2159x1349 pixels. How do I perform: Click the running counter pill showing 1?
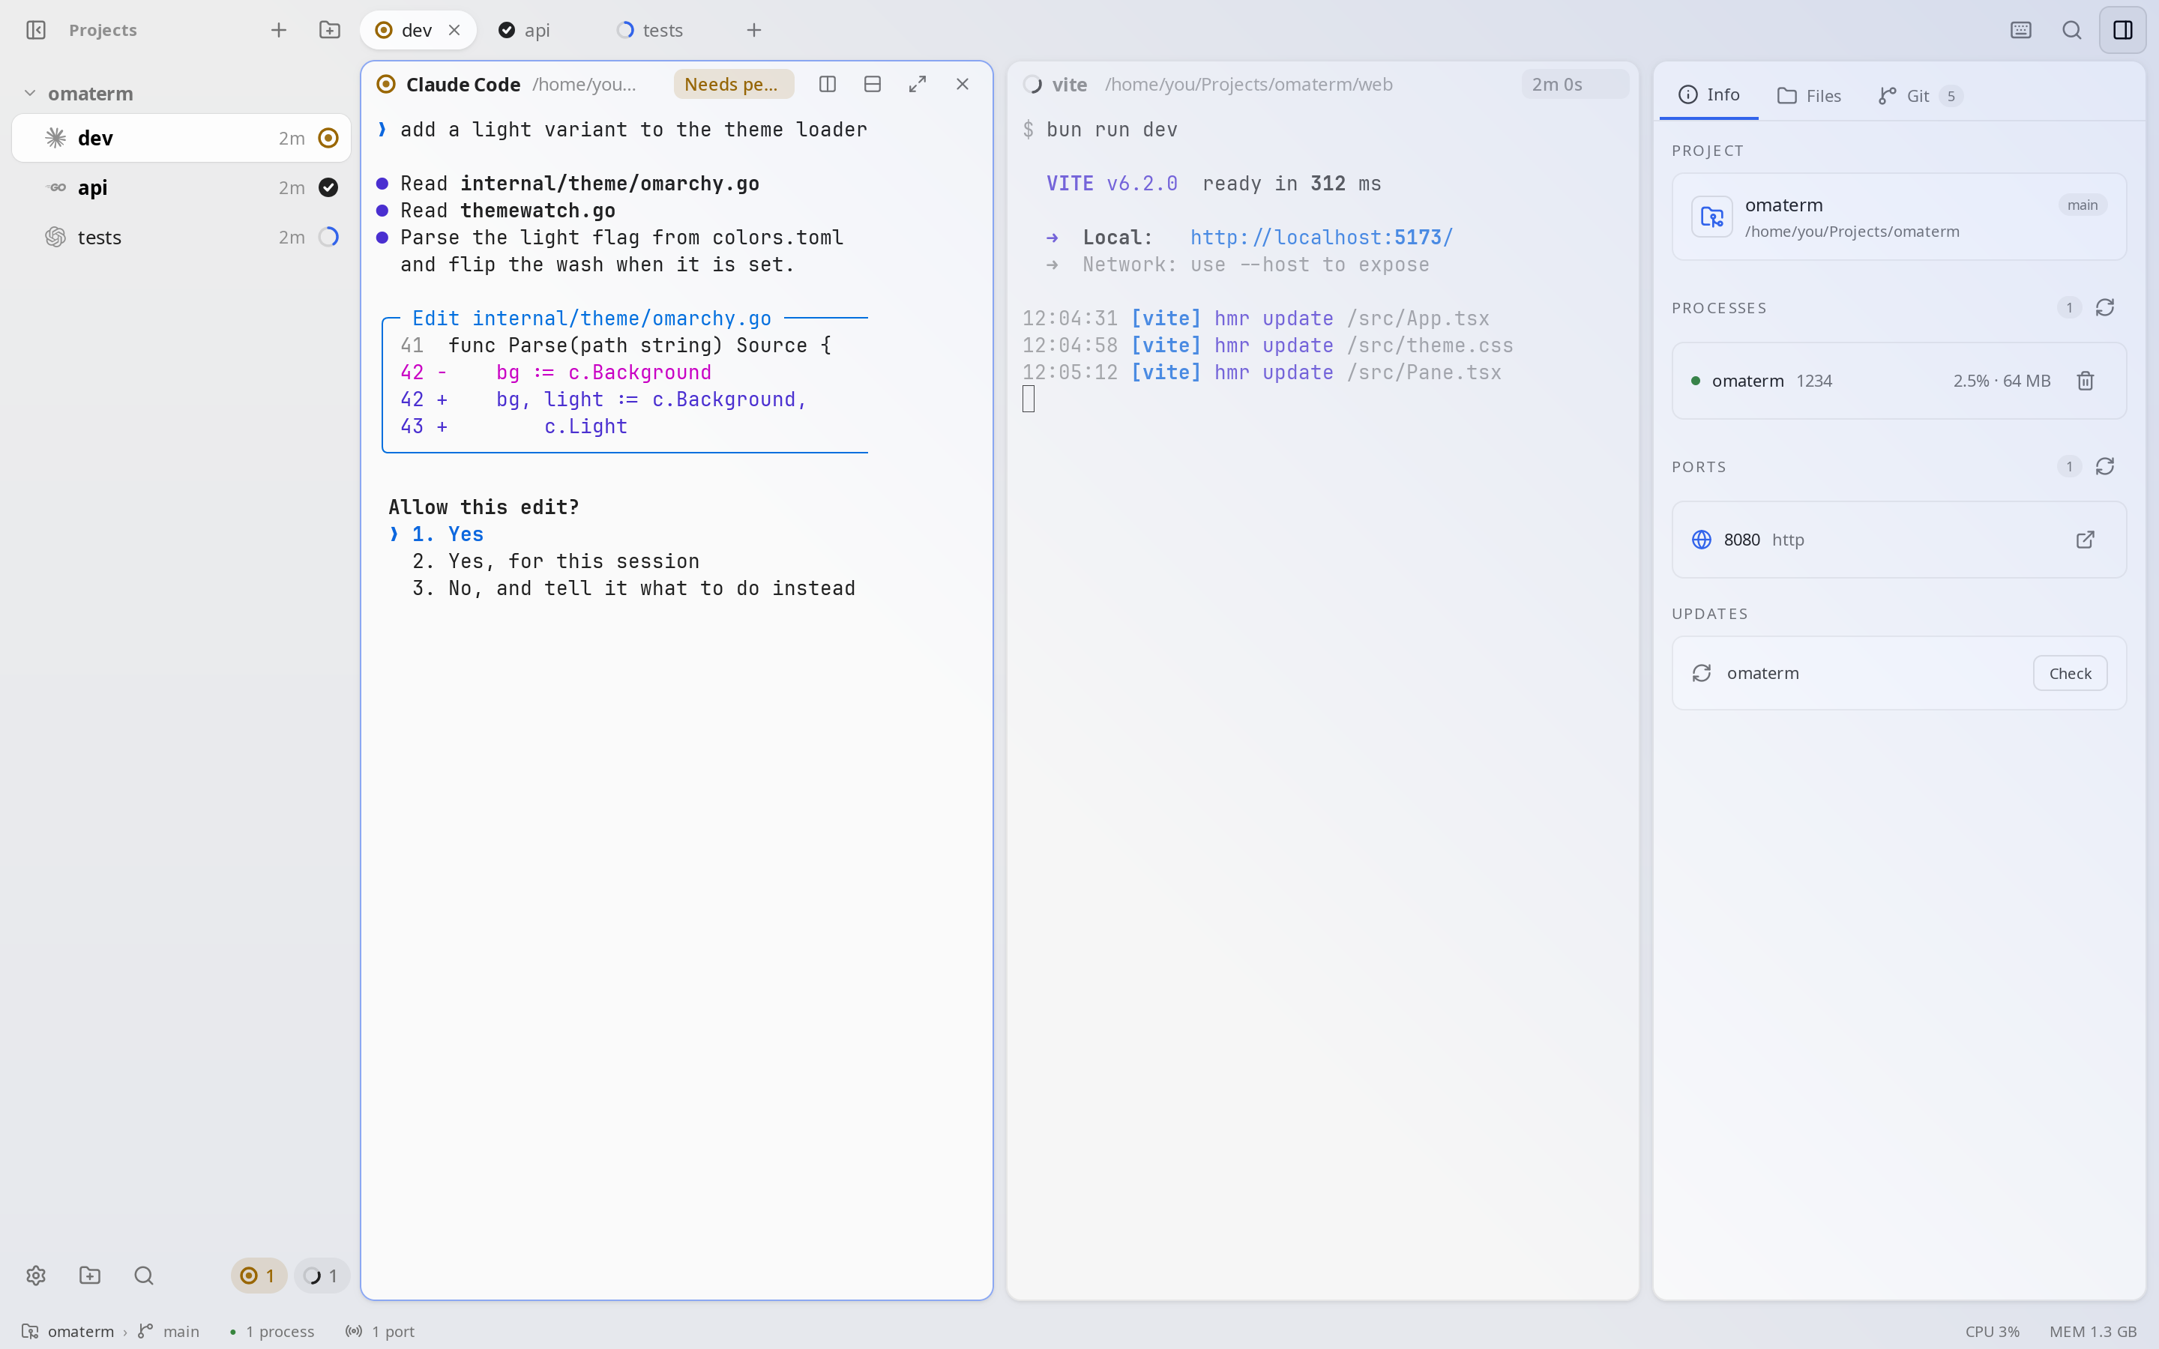[x=321, y=1276]
